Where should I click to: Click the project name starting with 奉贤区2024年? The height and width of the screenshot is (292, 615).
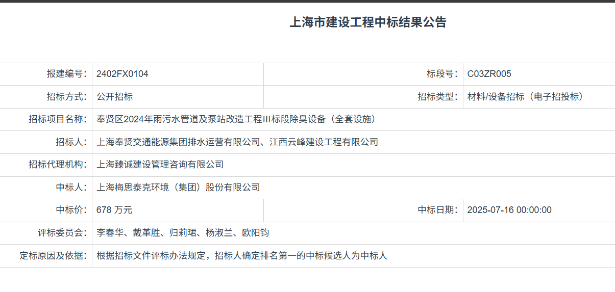pyautogui.click(x=236, y=119)
